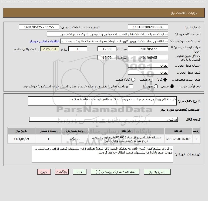Click the تاریخ نیاز column header
Viewport: 208px width, 201px height.
point(21,131)
